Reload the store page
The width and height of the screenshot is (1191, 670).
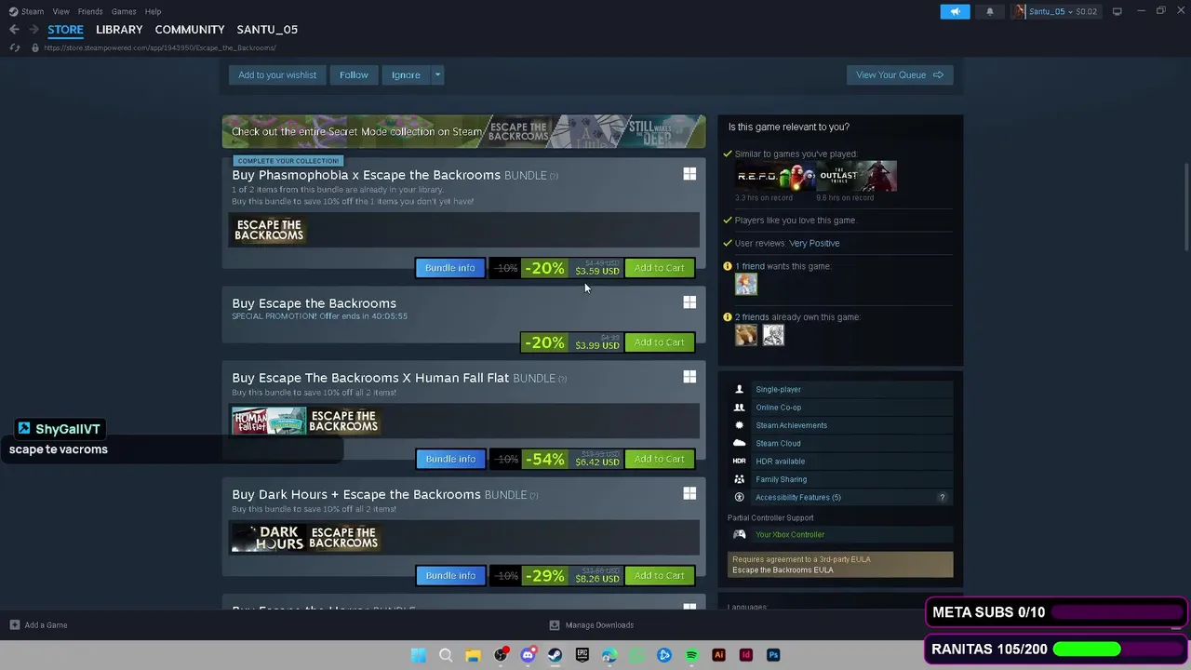14,47
